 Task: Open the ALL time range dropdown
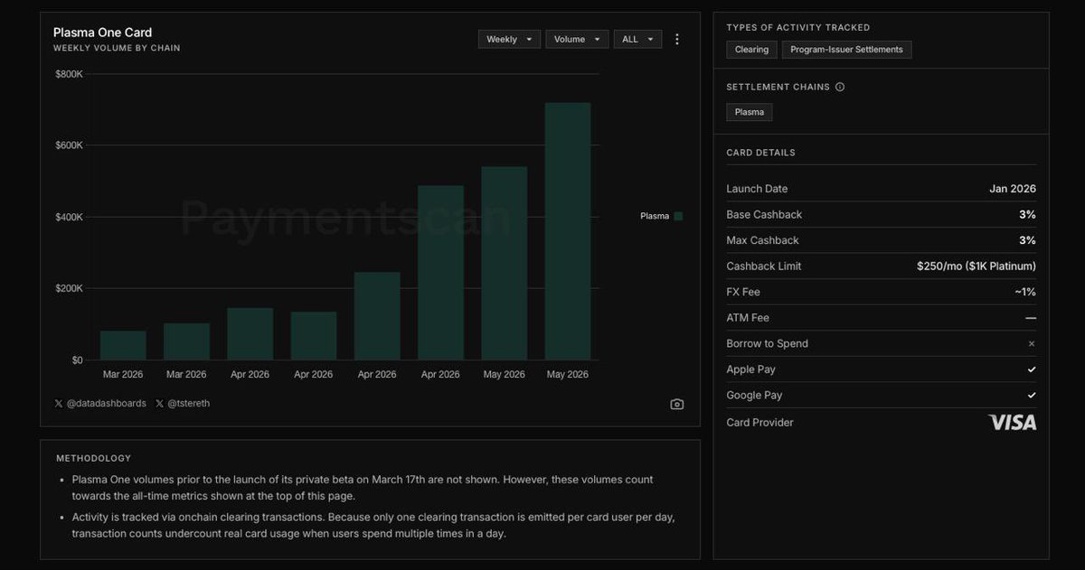click(637, 39)
